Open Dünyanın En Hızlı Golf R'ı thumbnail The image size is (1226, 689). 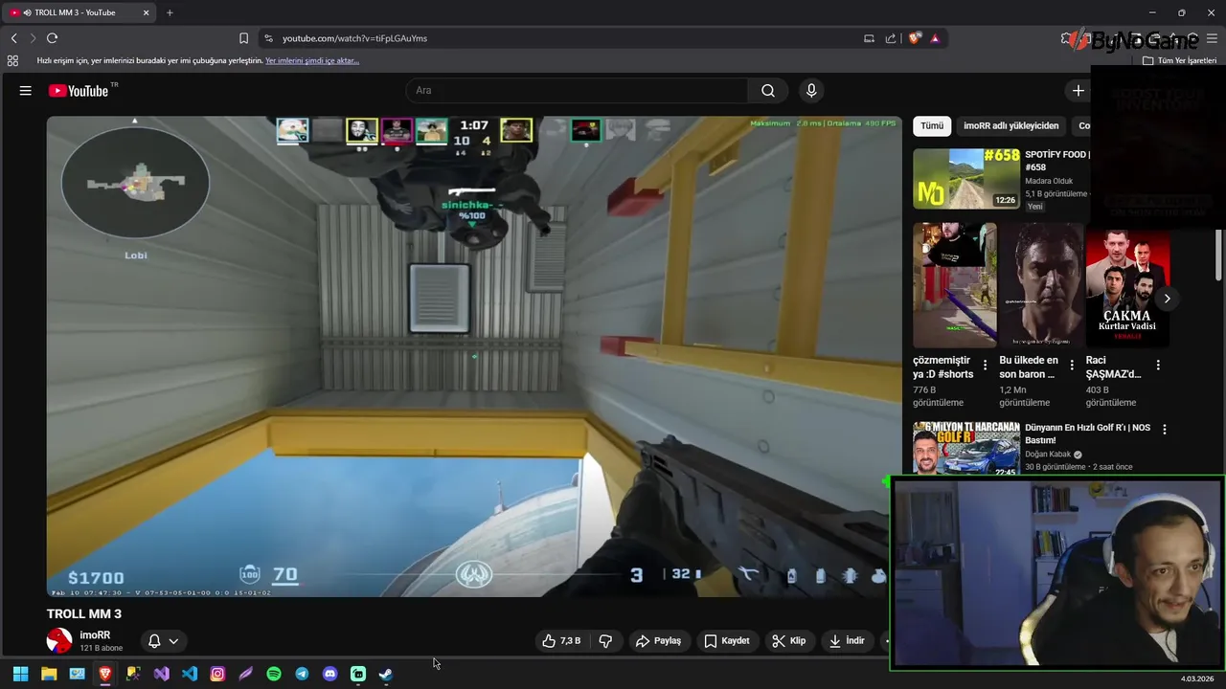tap(966, 449)
